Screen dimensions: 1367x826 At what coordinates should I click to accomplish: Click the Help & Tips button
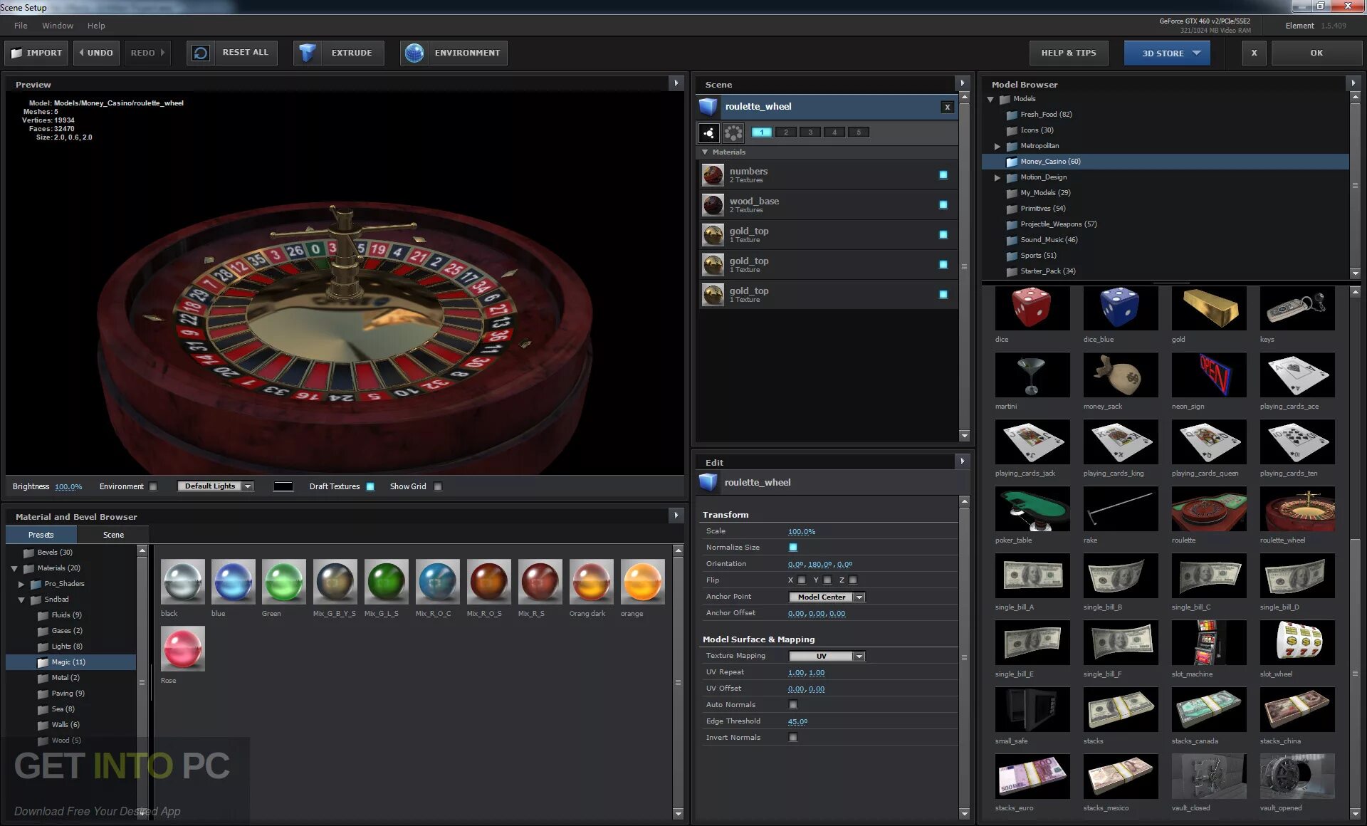point(1068,53)
